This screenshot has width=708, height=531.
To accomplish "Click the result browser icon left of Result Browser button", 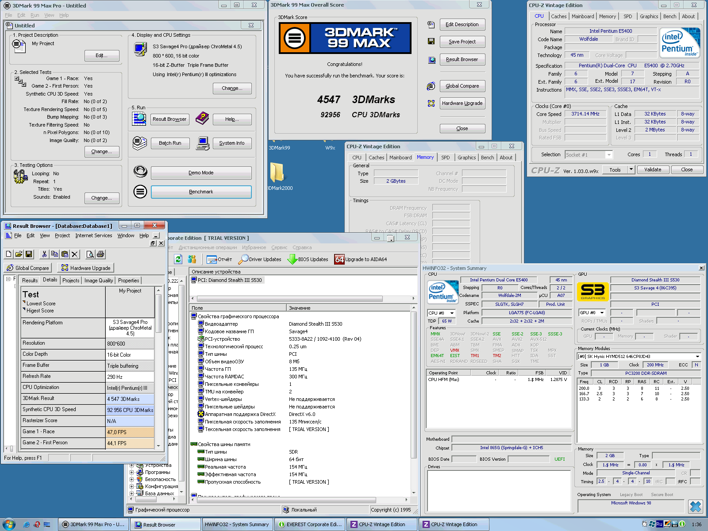I will pos(139,119).
